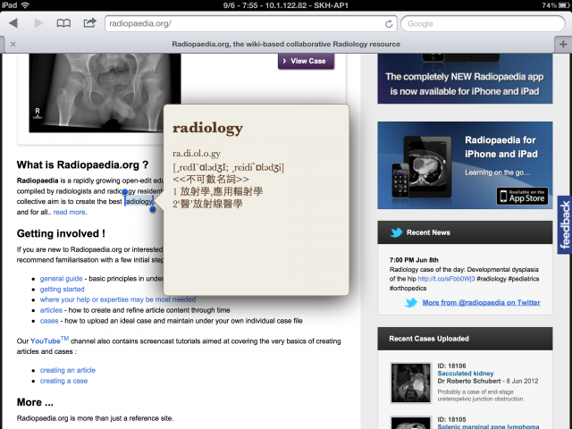Open the side feedback tab
572x429 pixels.
click(565, 224)
